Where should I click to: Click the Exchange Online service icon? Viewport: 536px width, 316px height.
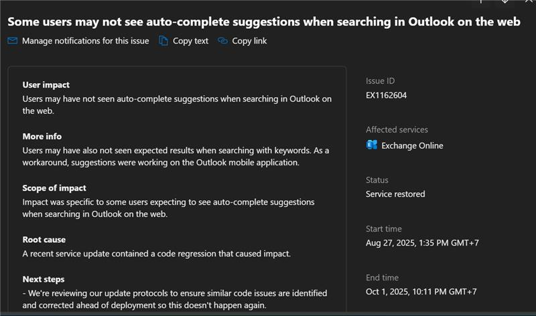pos(372,145)
